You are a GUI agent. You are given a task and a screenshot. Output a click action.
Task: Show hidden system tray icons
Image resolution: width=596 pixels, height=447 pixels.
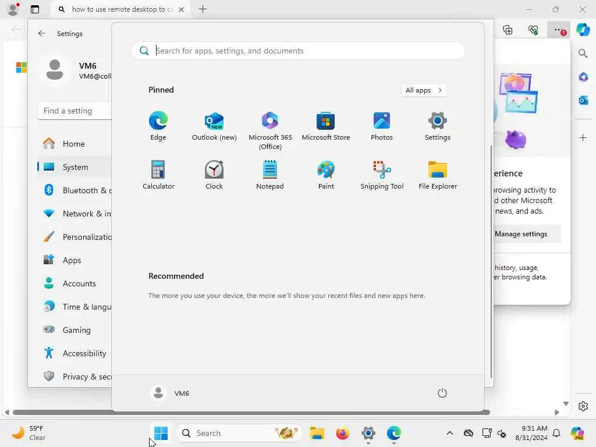(450, 433)
